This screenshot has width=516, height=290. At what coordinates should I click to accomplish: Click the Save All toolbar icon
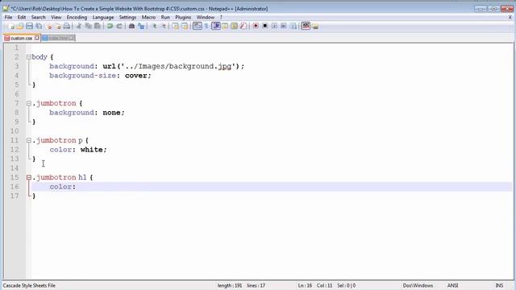point(39,26)
